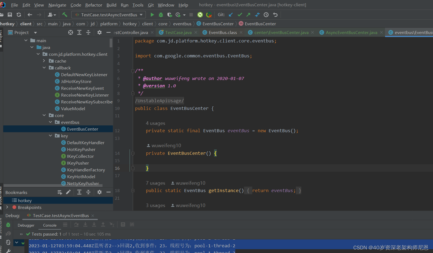Image resolution: width=433 pixels, height=253 pixels.
Task: Open the run configuration dropdown TestCase.testAsyncEventBus
Action: (x=109, y=15)
